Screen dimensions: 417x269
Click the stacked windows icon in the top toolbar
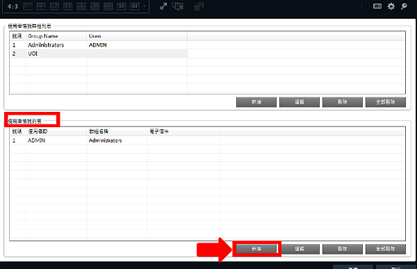coord(199,6)
